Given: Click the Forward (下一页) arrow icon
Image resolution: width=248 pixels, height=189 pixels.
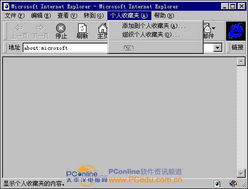Looking at the screenshot, I should [x=40, y=28].
